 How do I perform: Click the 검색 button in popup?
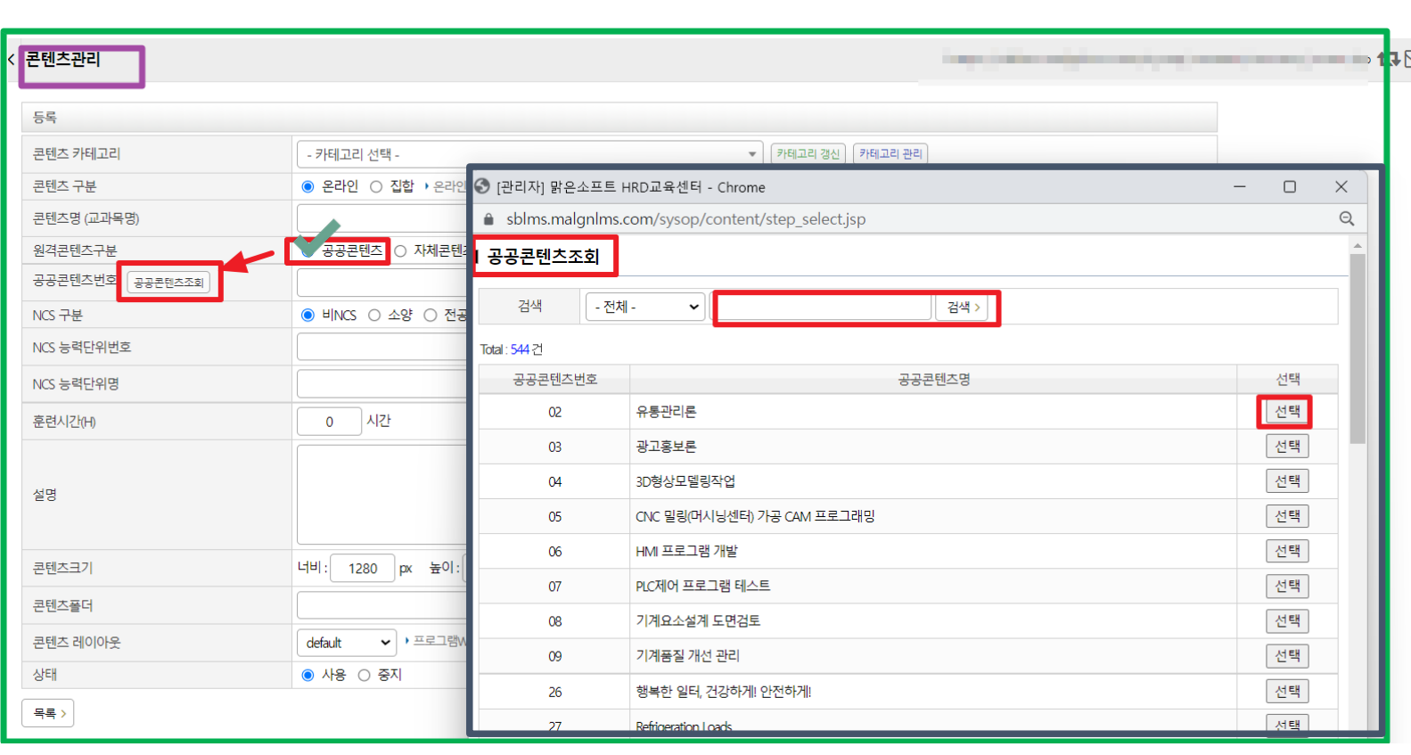(963, 308)
